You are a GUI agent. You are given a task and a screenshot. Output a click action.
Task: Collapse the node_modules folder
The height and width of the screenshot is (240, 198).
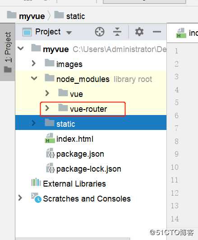point(34,78)
